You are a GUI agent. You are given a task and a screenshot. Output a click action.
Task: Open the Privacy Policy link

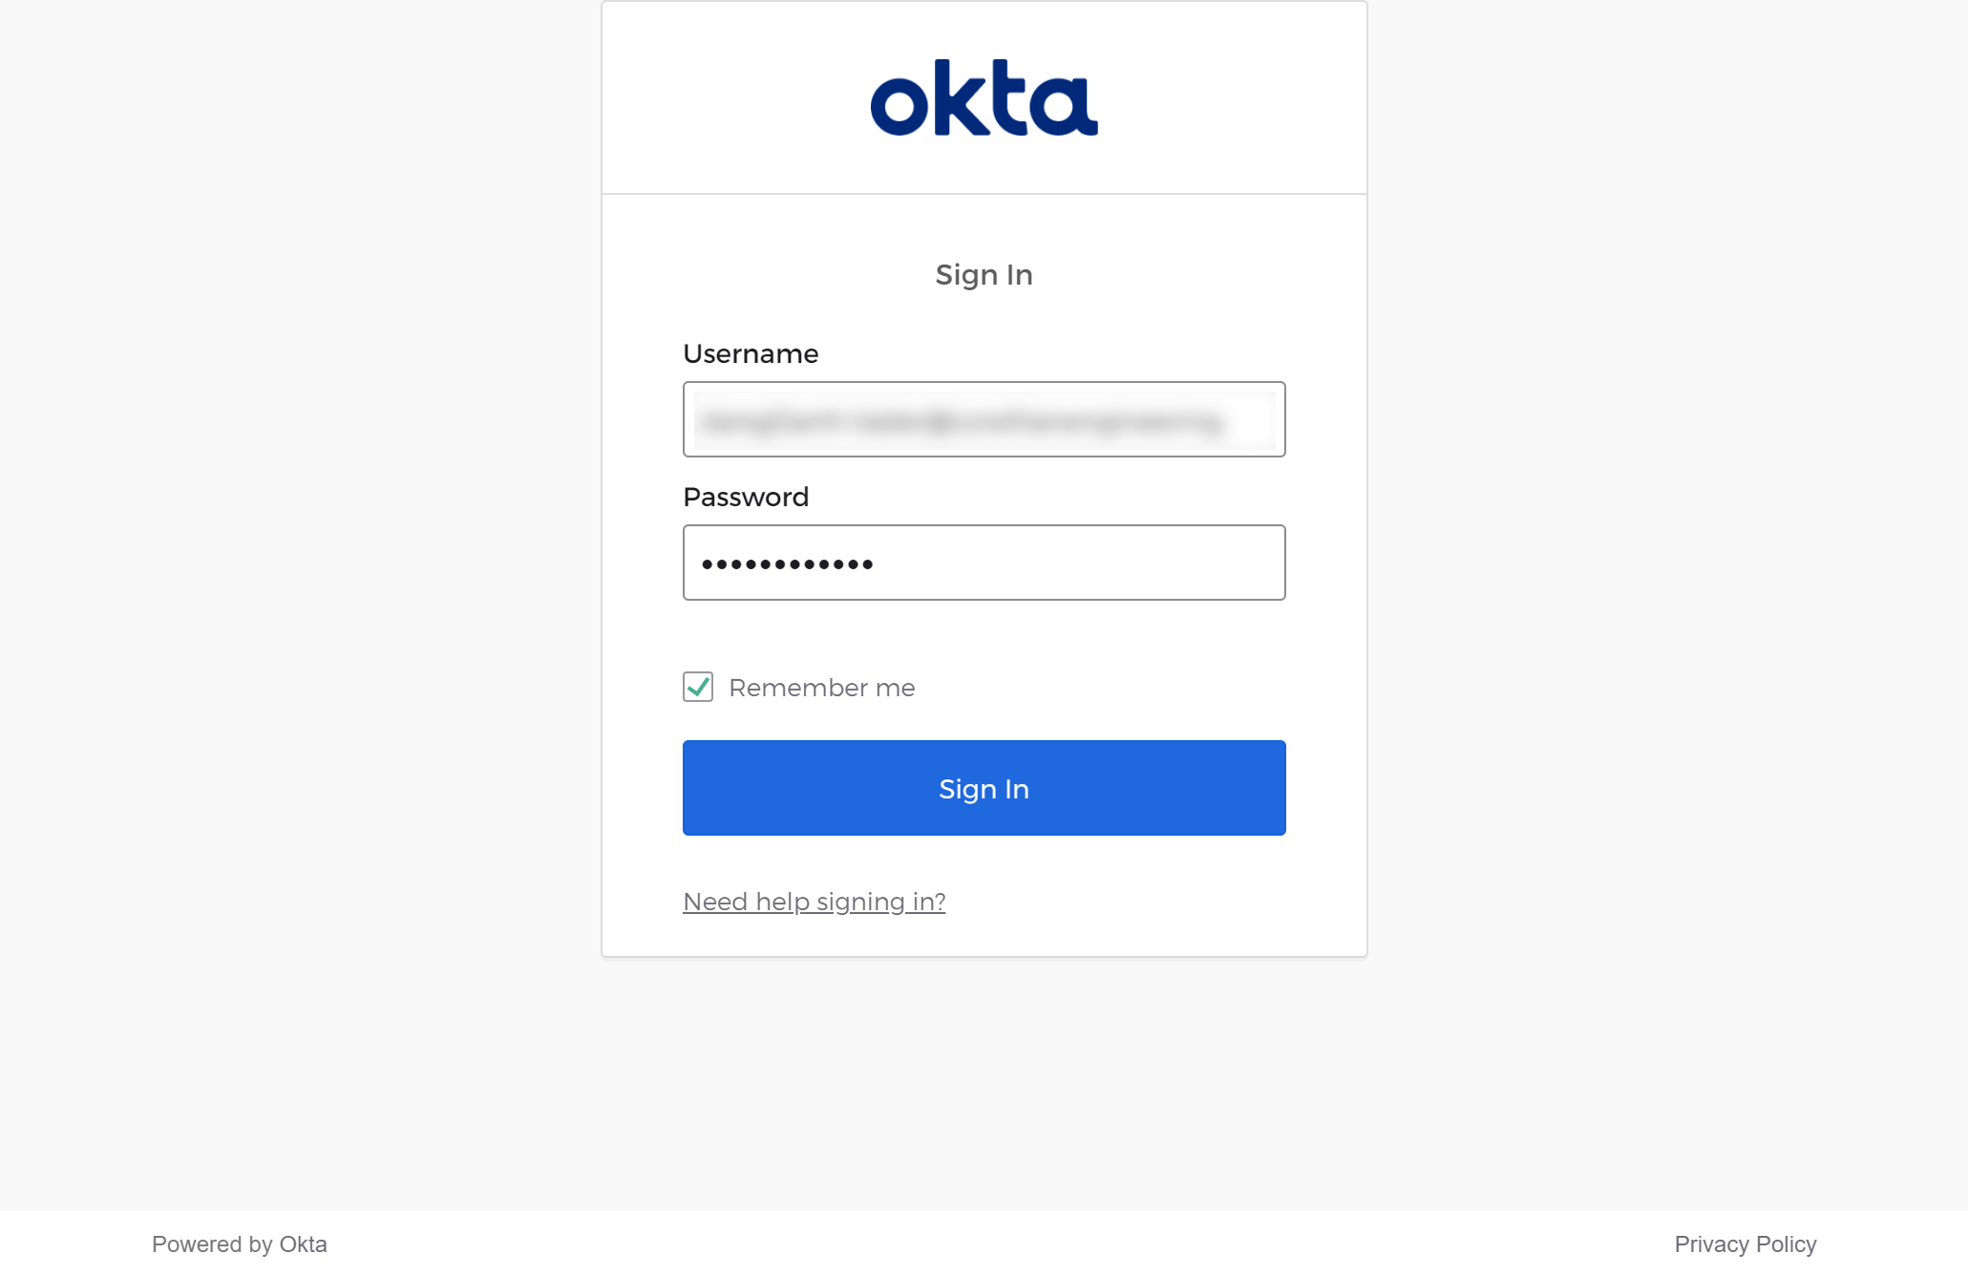1745,1243
